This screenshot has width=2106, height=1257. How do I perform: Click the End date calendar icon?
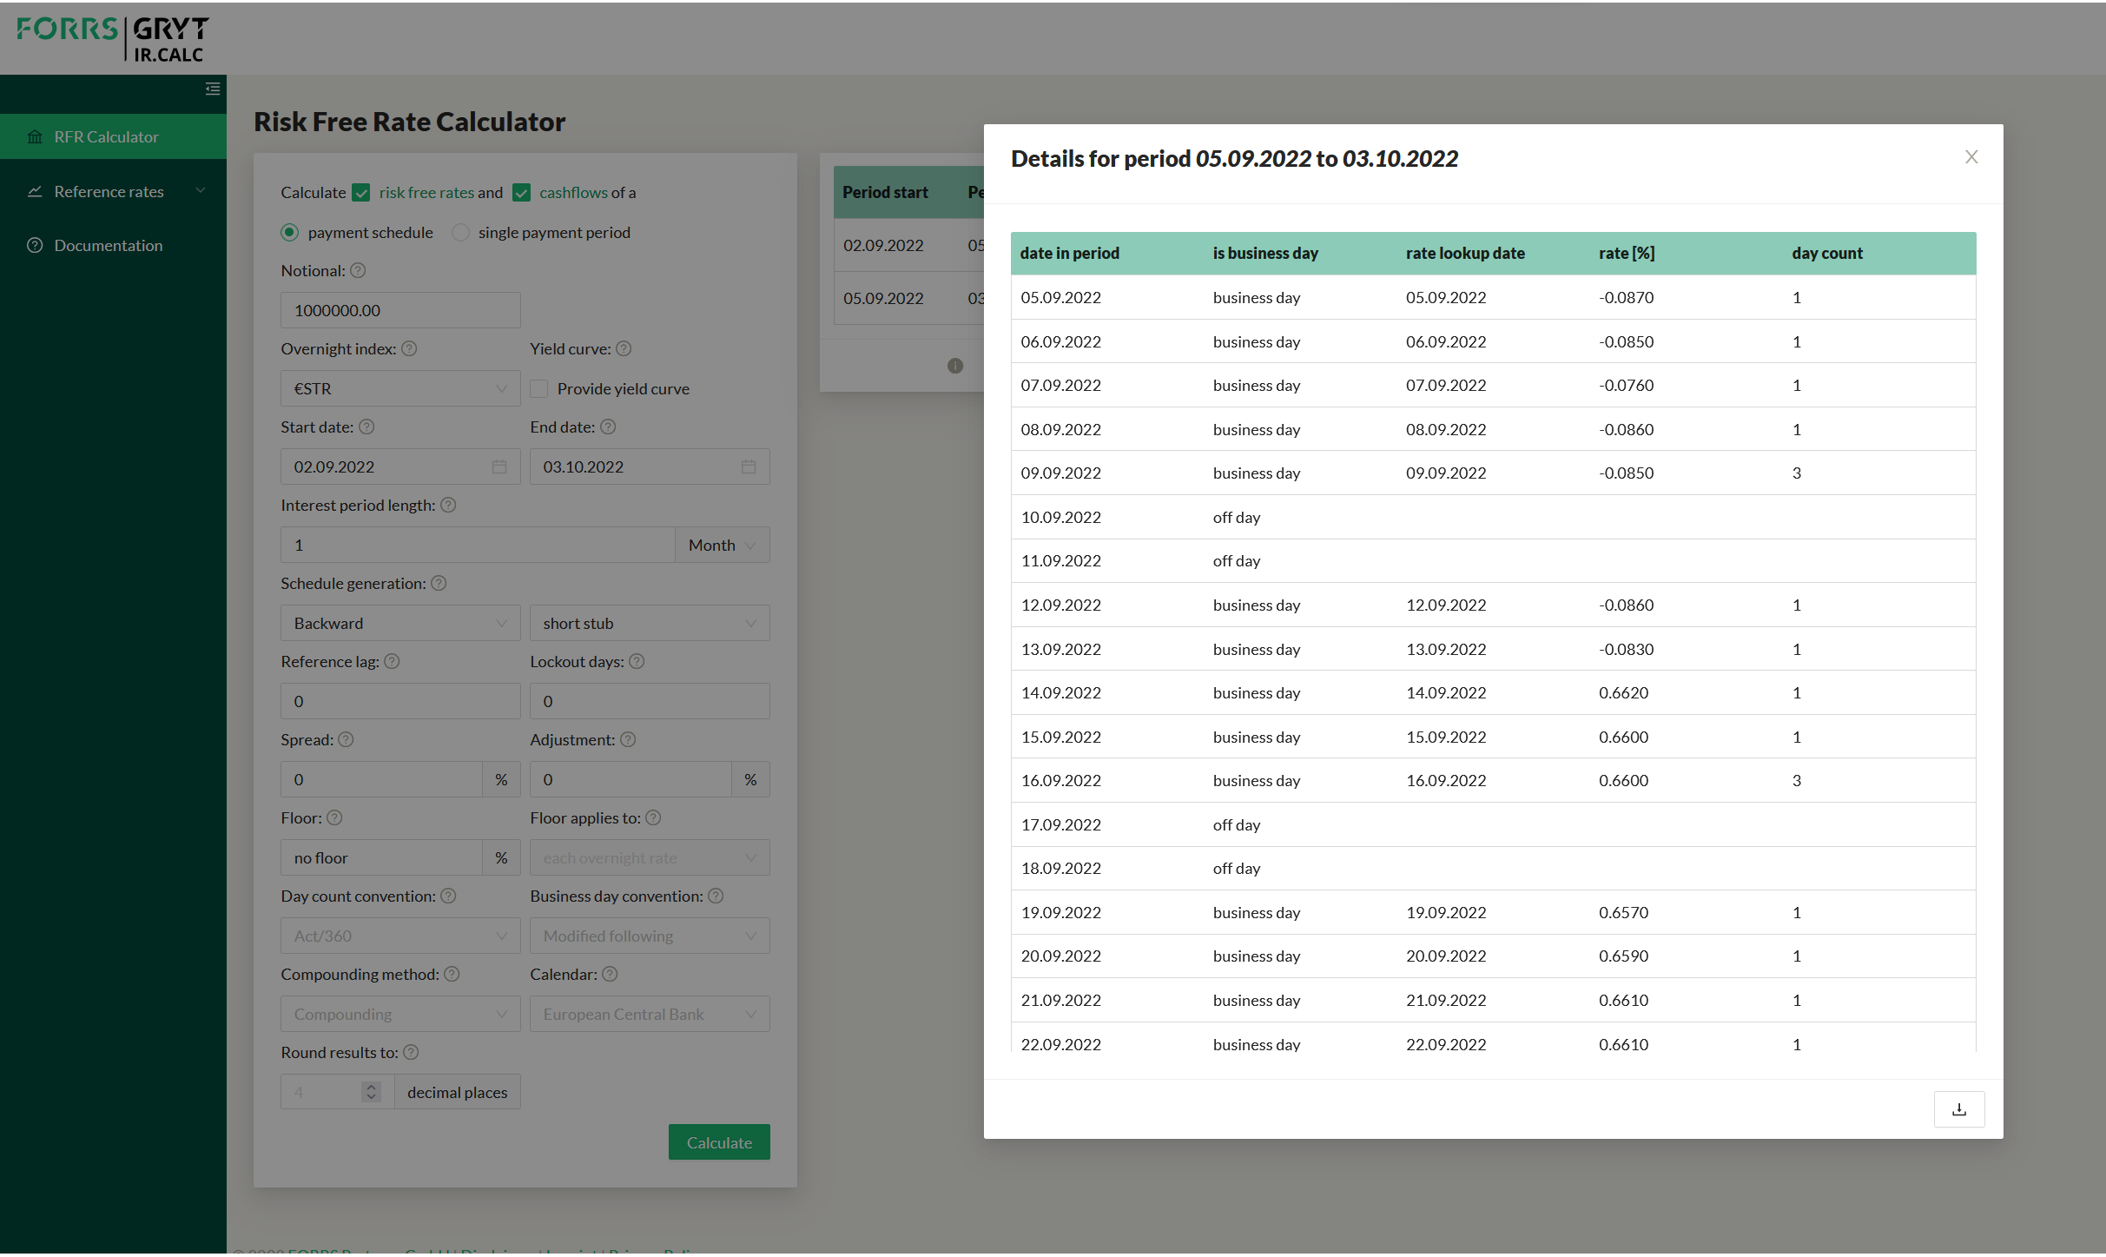[749, 466]
